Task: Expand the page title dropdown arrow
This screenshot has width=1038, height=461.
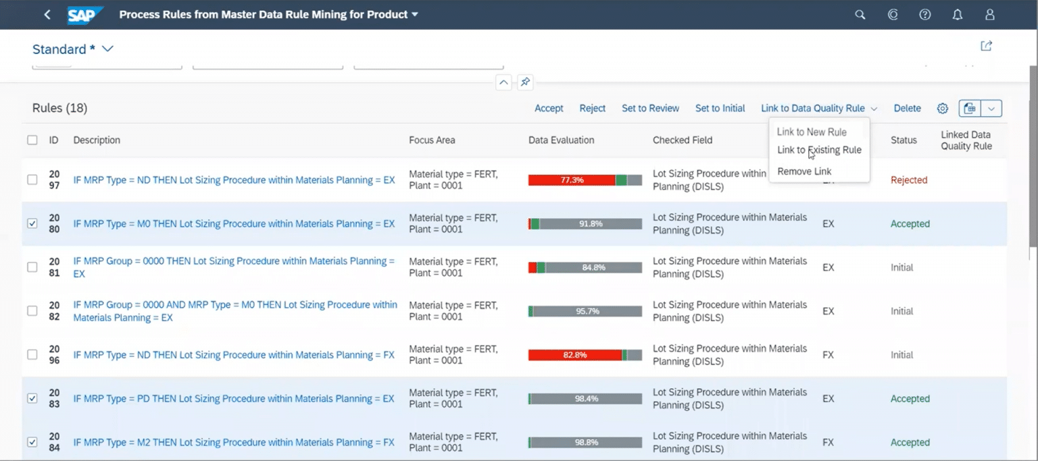Action: 415,13
